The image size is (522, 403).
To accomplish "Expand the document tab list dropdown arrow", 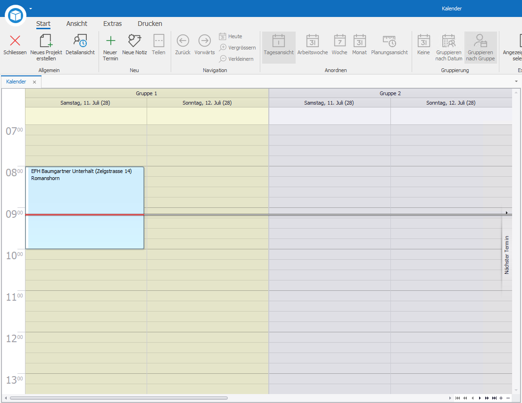I will point(516,82).
